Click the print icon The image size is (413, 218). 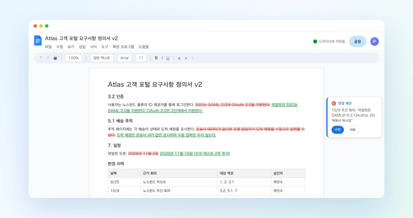click(x=55, y=58)
